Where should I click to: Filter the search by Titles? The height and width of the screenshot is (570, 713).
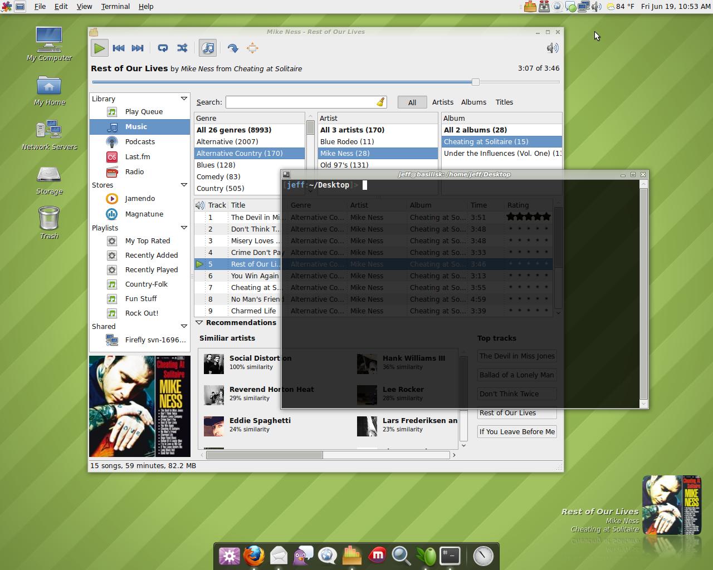[x=504, y=102]
